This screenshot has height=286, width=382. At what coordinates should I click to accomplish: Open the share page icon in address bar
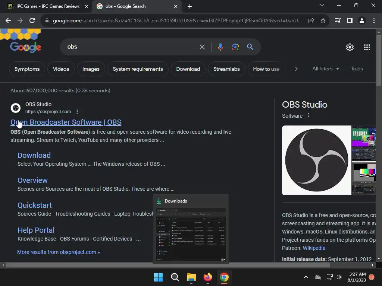(x=311, y=21)
